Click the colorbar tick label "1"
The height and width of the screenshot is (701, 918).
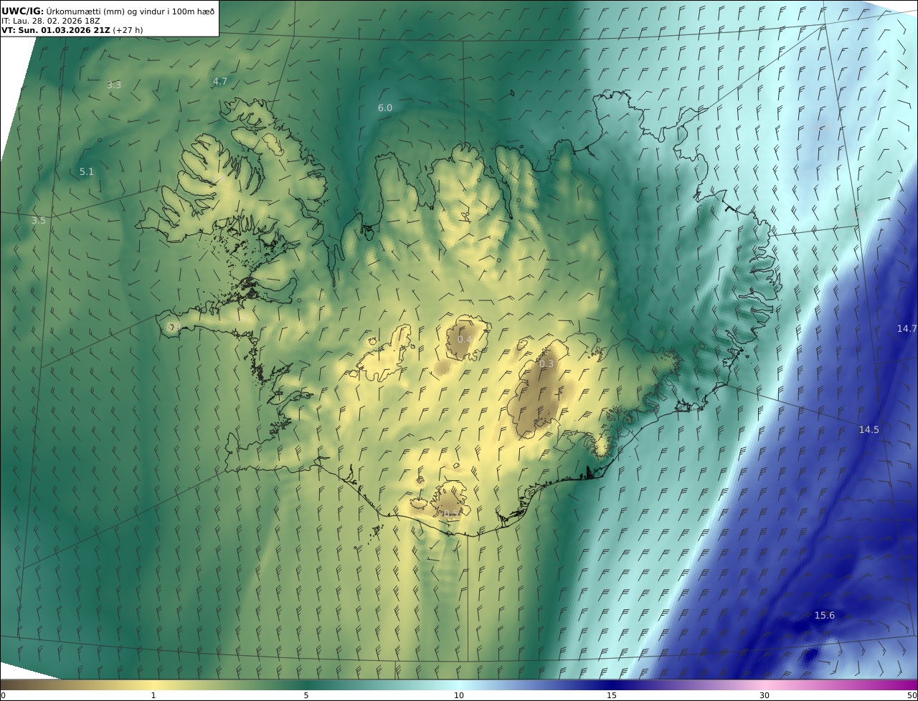(x=153, y=695)
